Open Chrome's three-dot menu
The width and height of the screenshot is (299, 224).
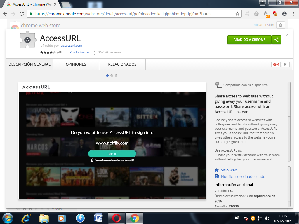pyautogui.click(x=294, y=14)
